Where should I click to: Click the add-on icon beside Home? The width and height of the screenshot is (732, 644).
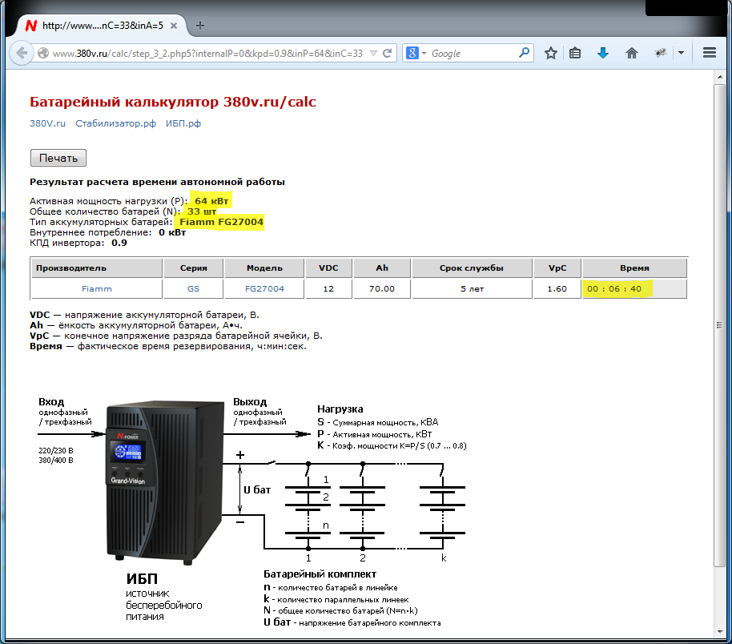pos(660,53)
